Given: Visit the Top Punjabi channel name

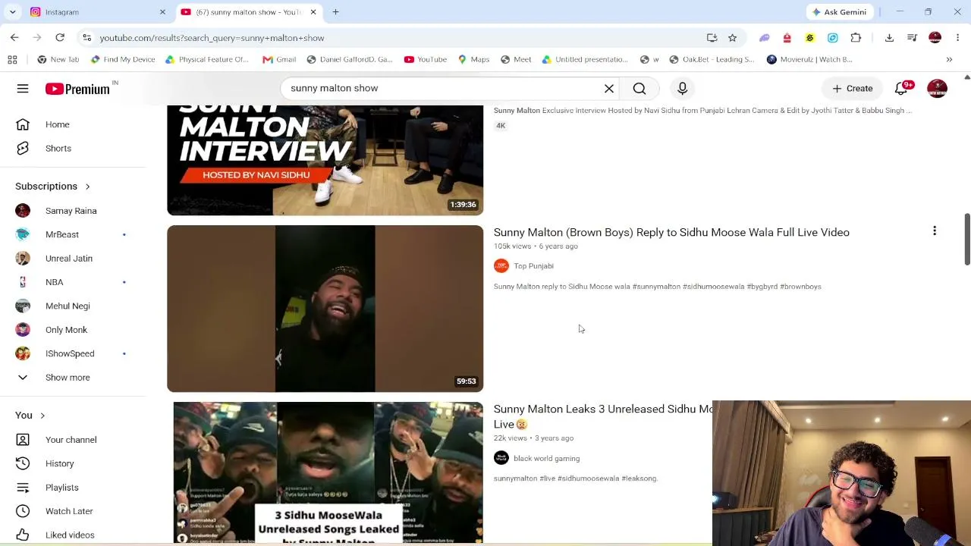Looking at the screenshot, I should (533, 266).
